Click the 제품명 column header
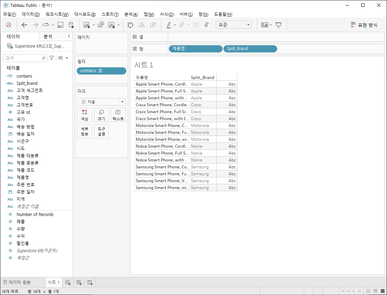 [x=142, y=77]
